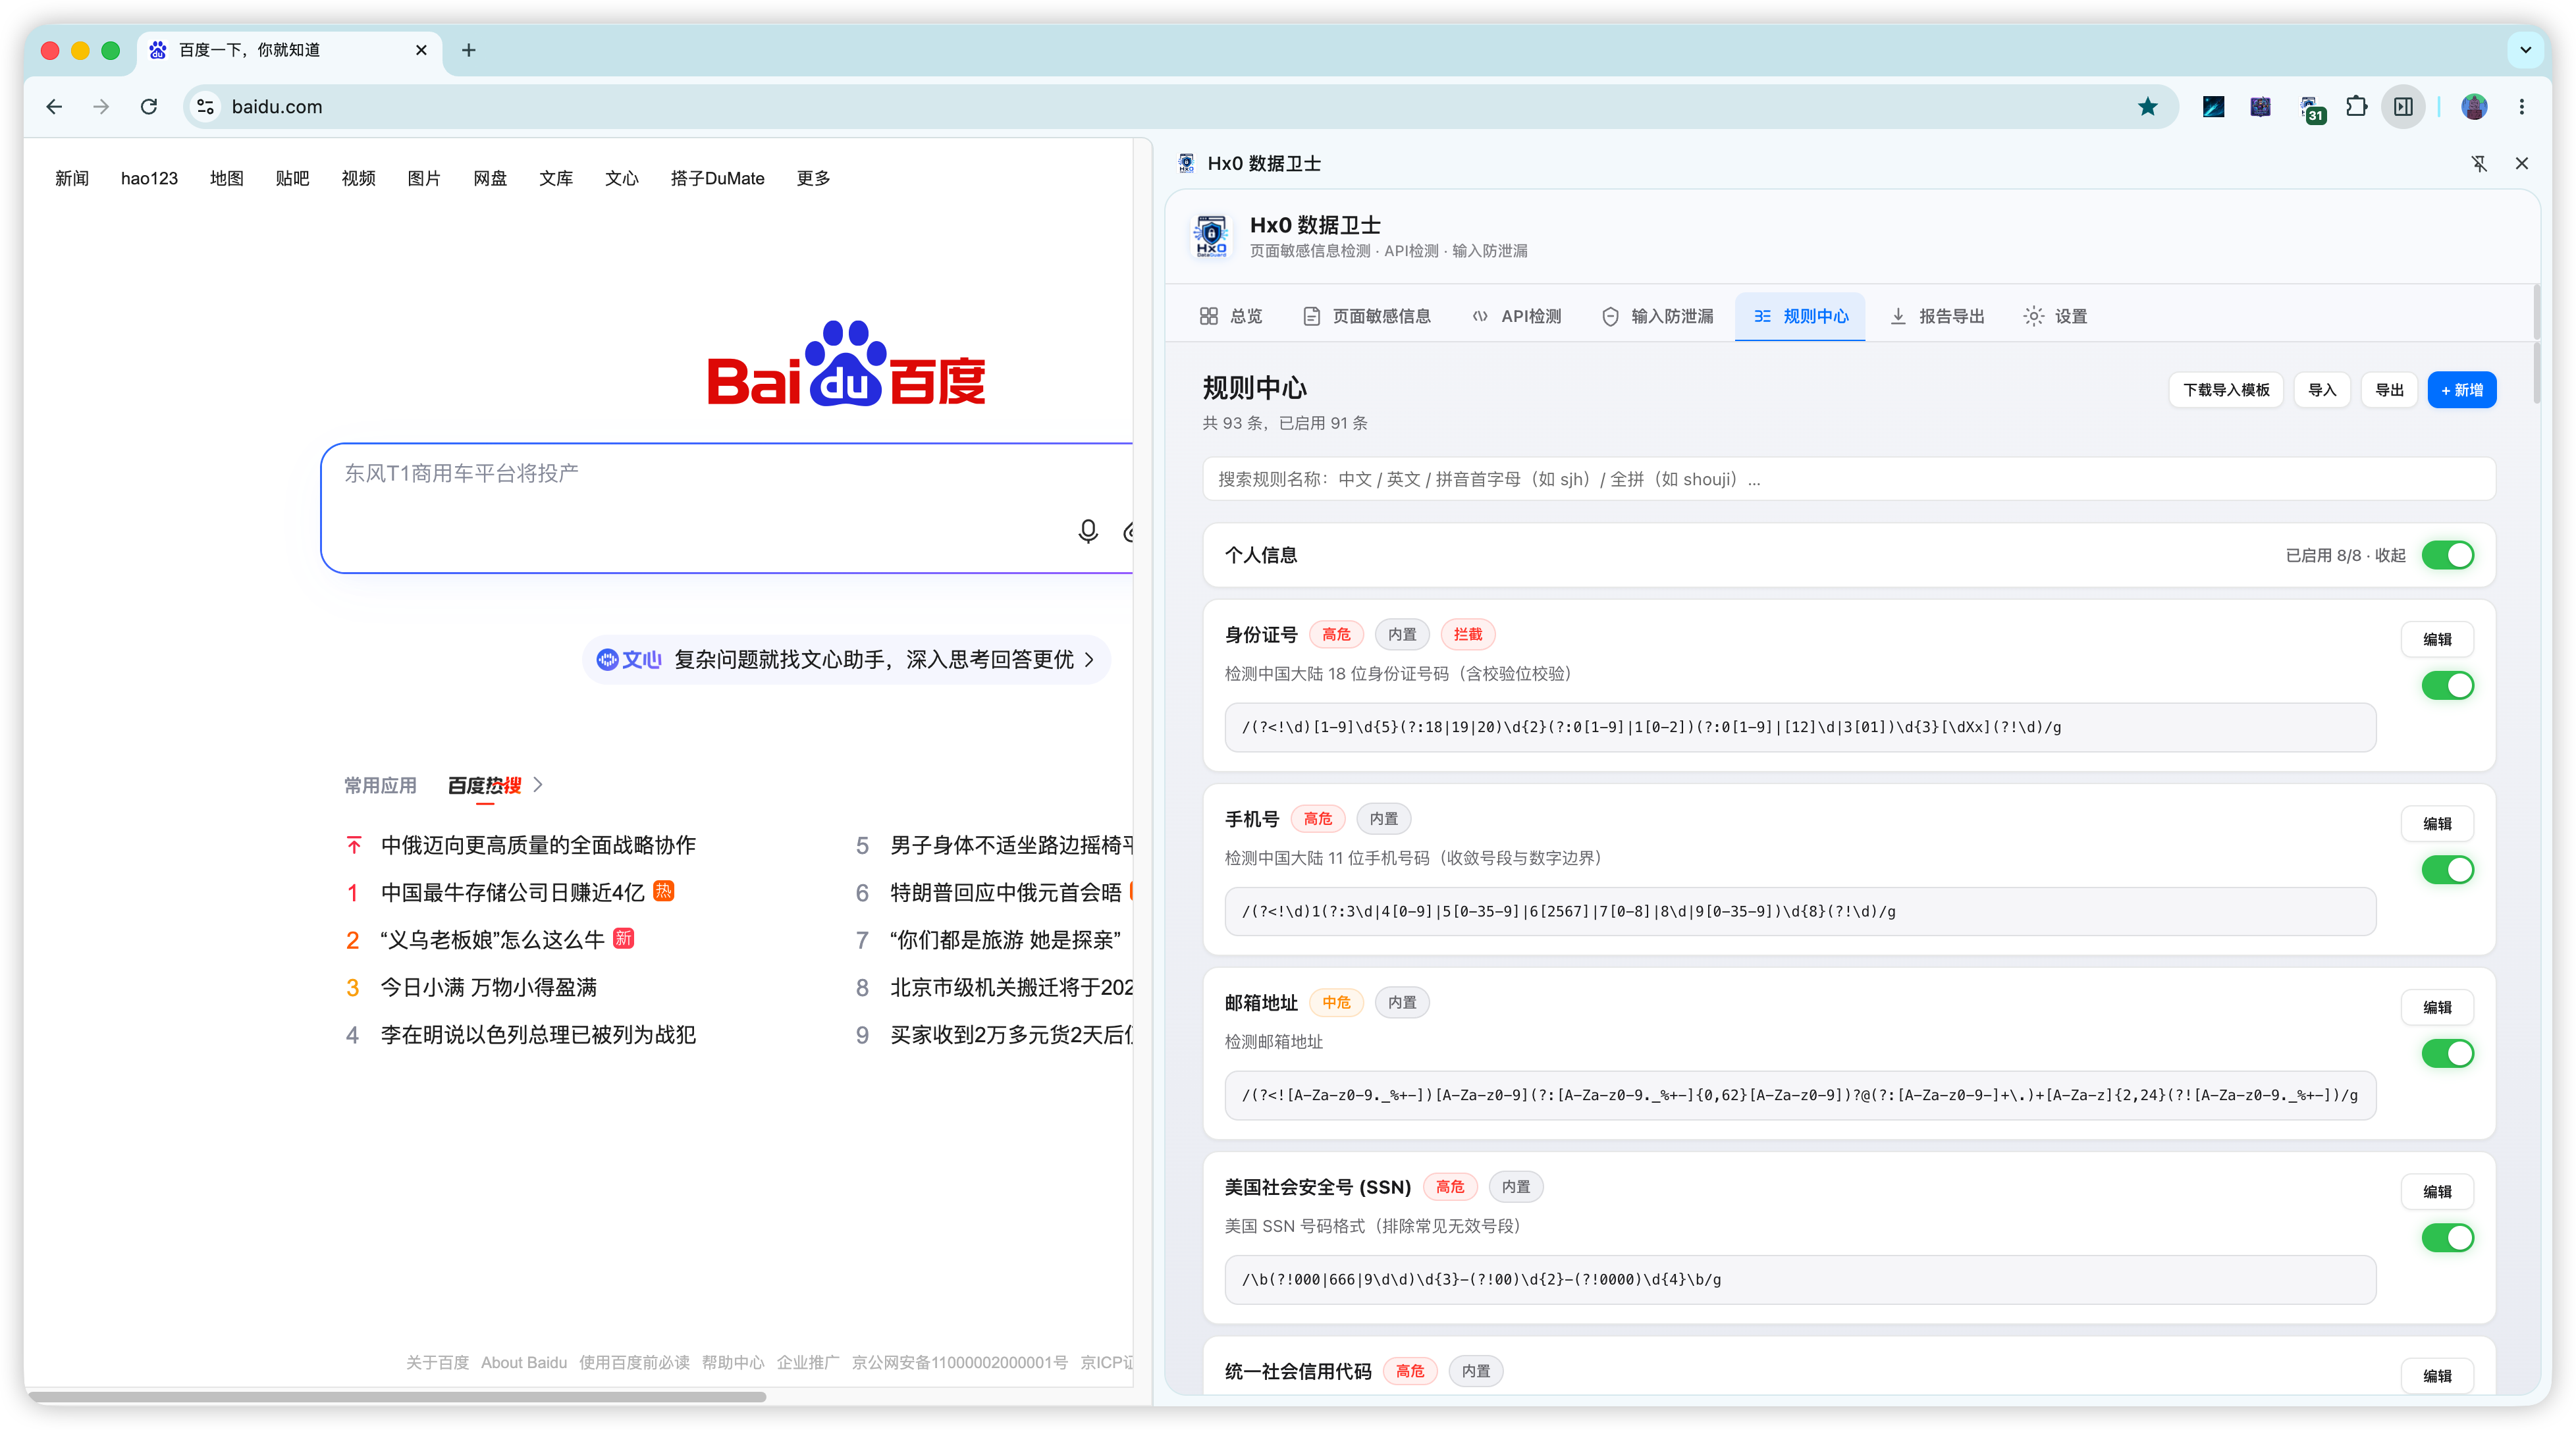Click the 热 badge on hot search item 1
This screenshot has width=2576, height=1430.
tap(664, 891)
